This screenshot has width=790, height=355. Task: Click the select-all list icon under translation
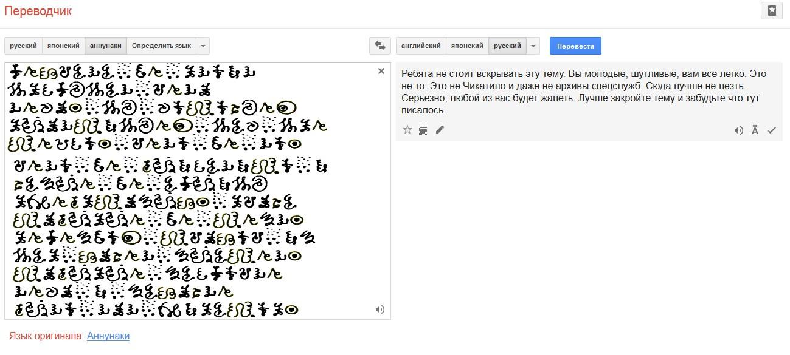[x=423, y=130]
